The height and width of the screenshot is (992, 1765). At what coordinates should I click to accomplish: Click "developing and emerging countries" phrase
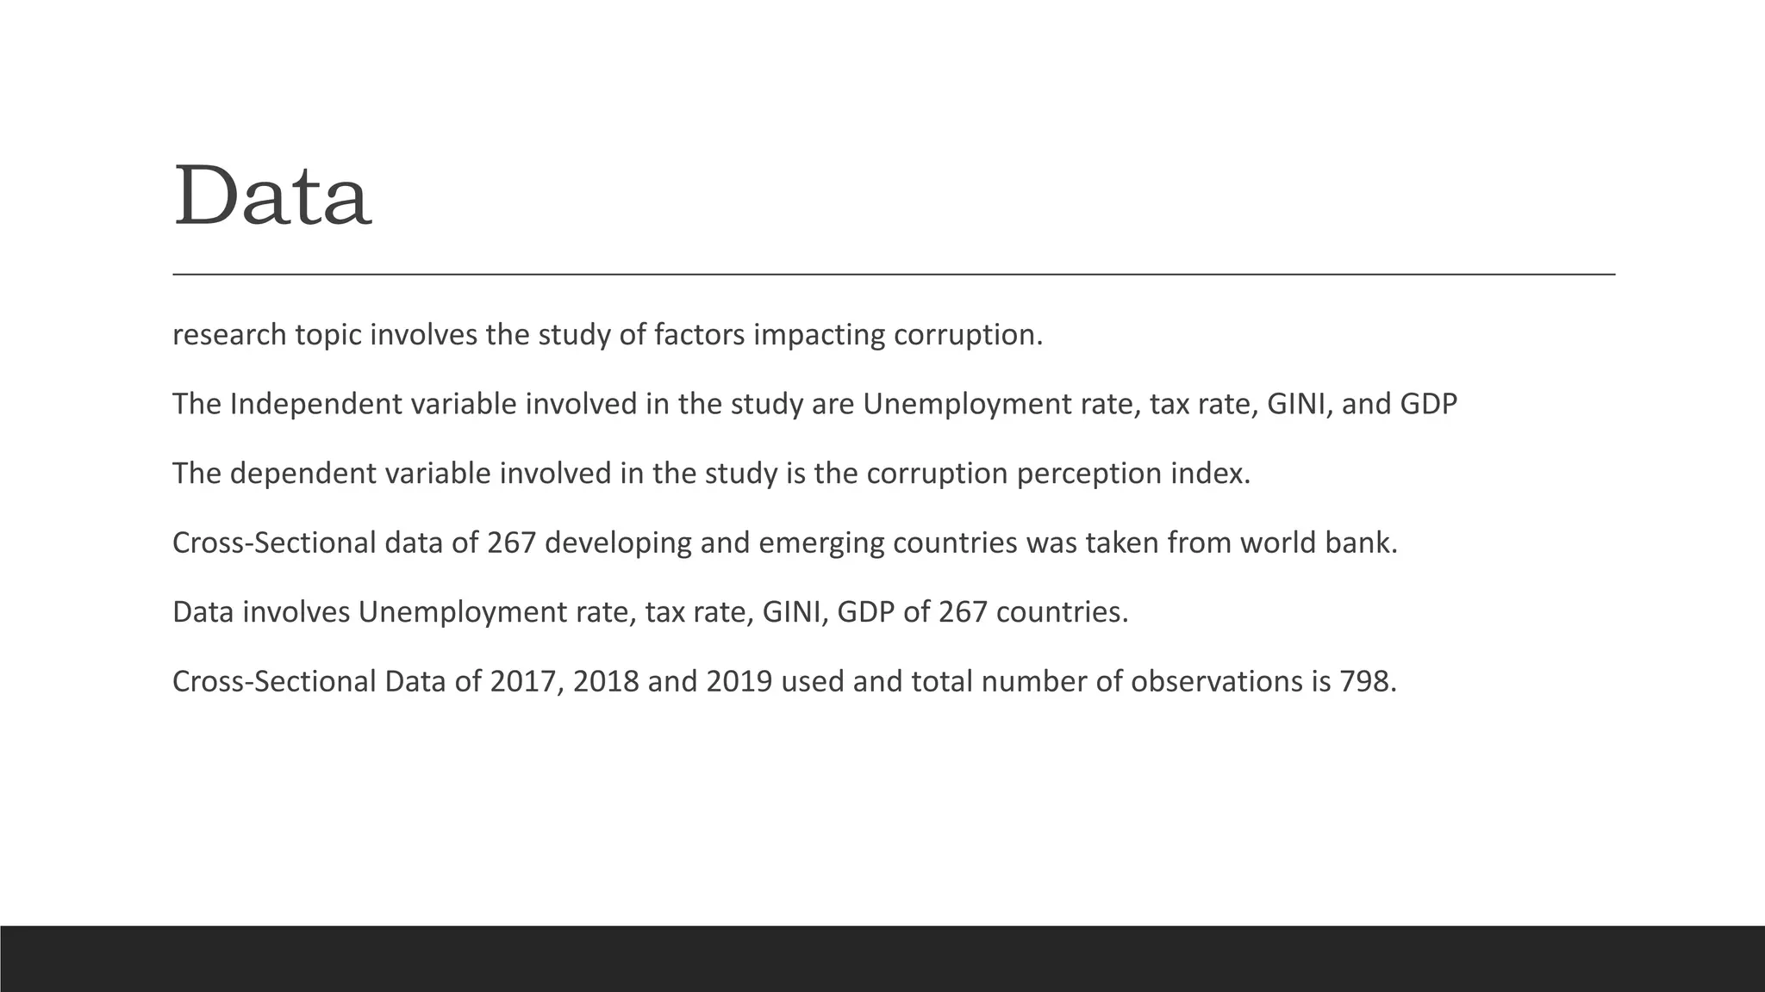pos(782,543)
